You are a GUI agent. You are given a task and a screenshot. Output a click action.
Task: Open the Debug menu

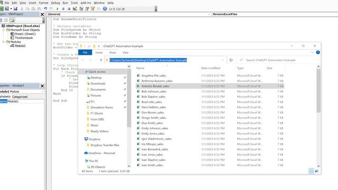(55, 3)
